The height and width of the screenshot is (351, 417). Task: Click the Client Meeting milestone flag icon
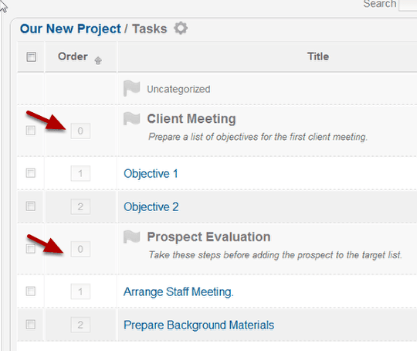click(x=131, y=118)
